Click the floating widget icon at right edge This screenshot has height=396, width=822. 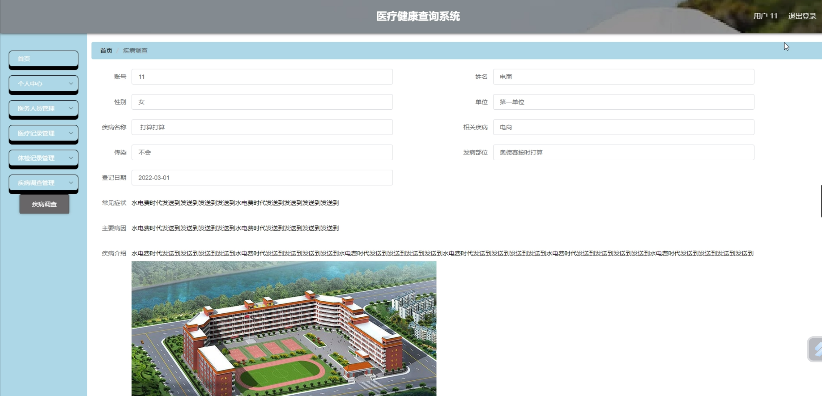816,349
